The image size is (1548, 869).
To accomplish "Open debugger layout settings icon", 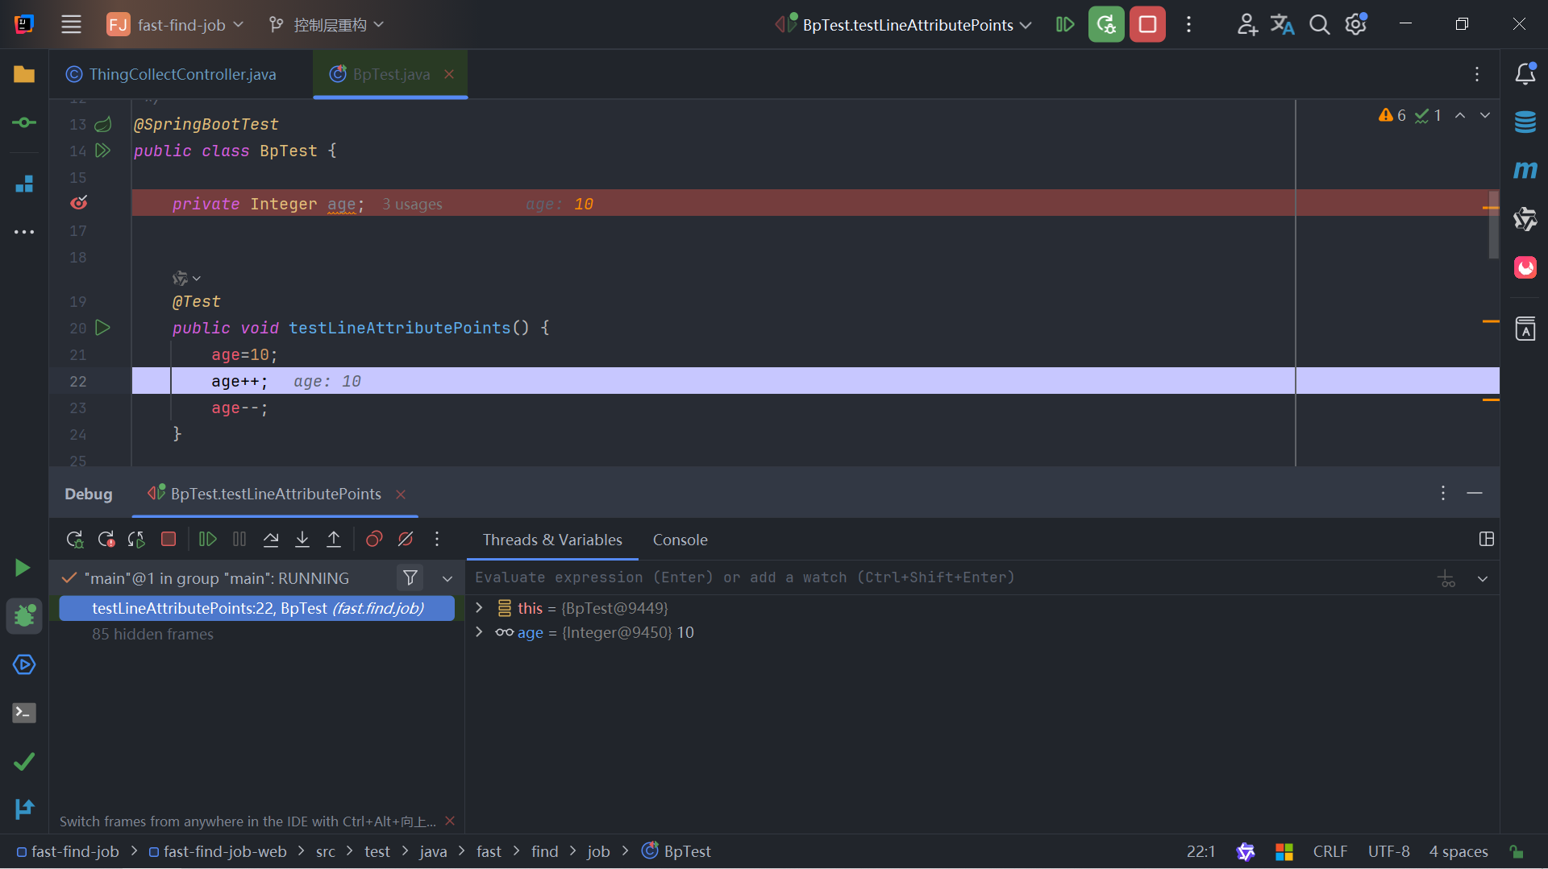I will tap(1487, 540).
